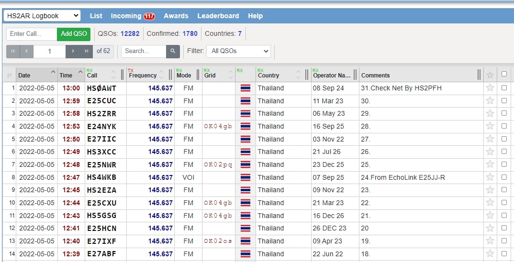Click the Countries count 7
This screenshot has height=262, width=514.
(x=240, y=33)
